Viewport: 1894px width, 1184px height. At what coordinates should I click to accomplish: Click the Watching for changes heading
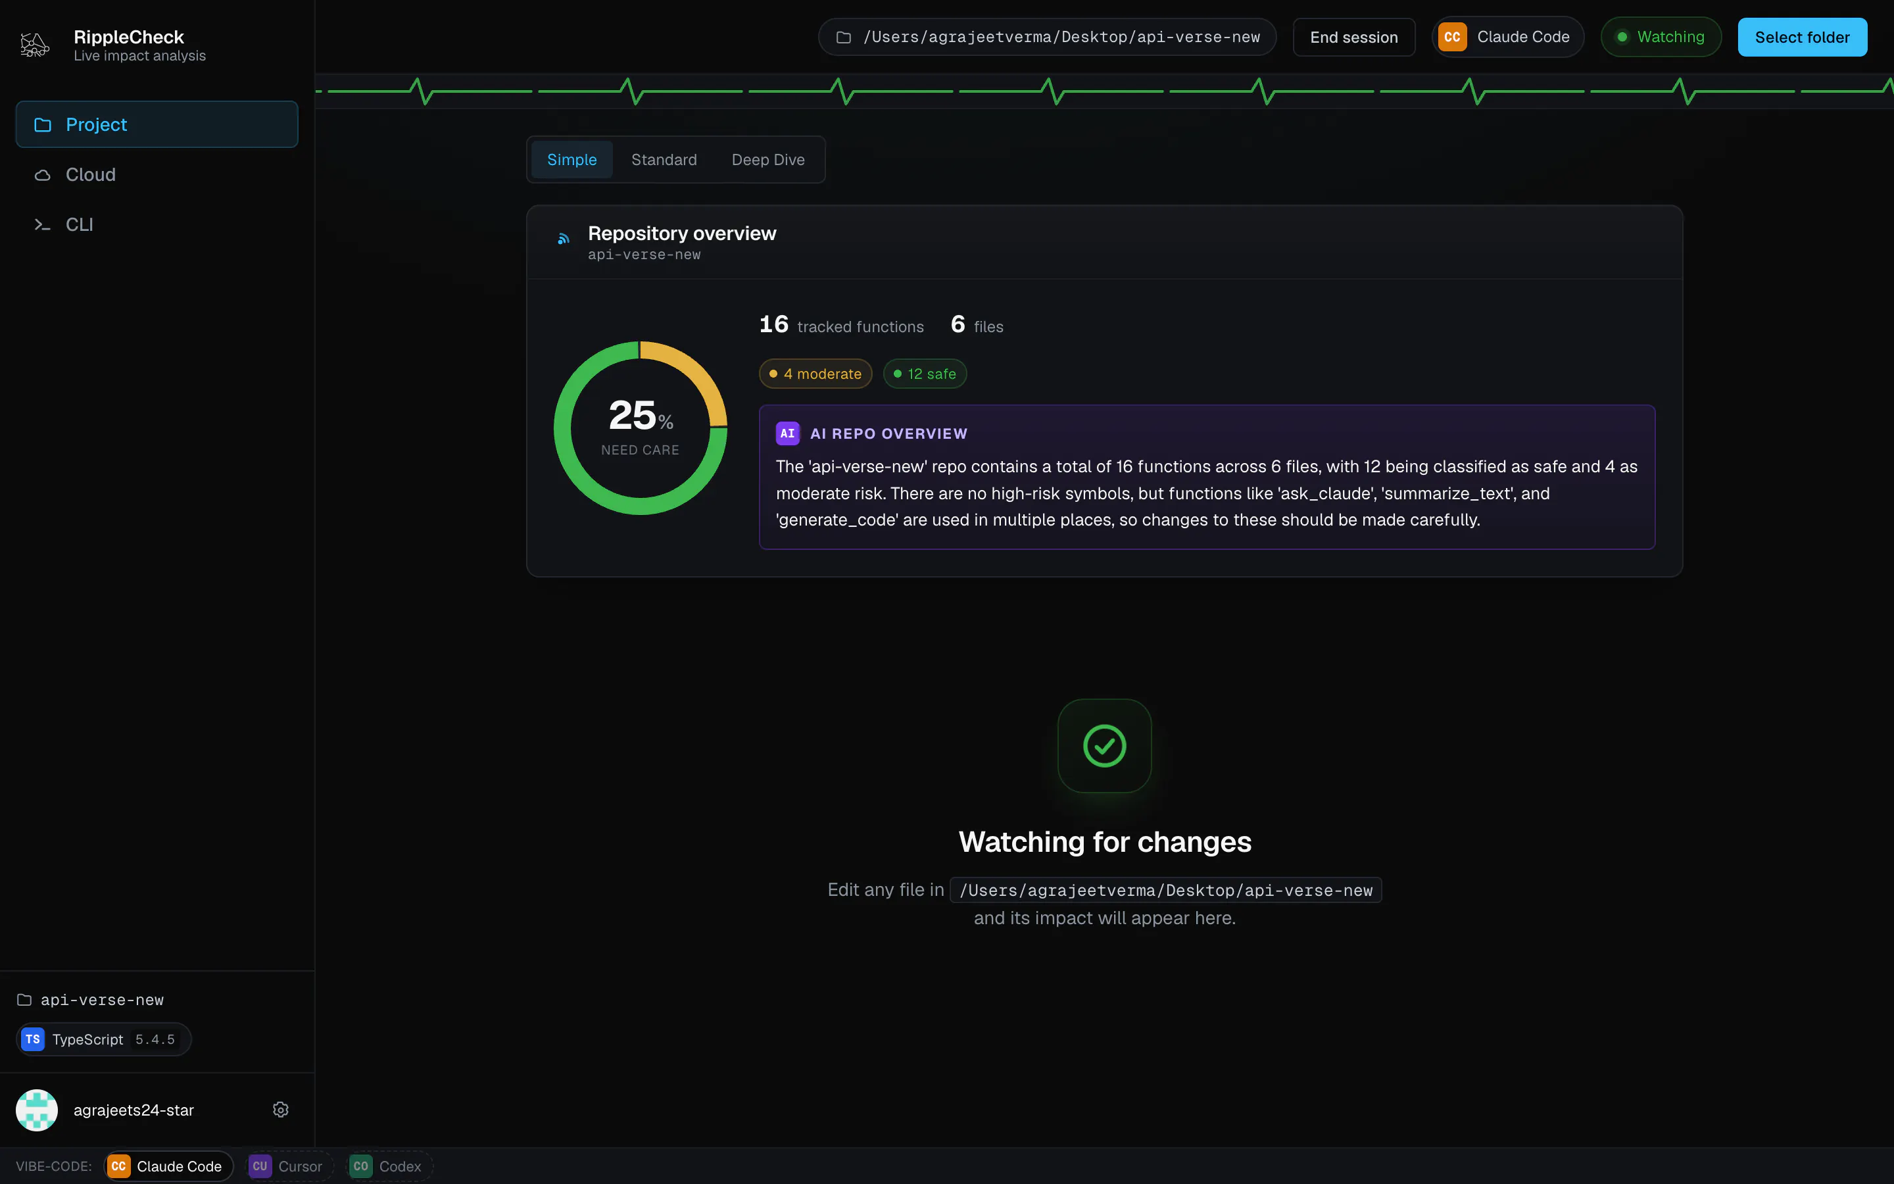pos(1104,842)
